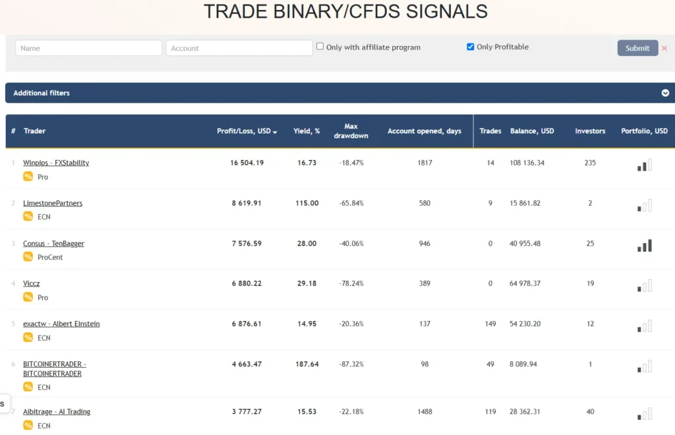The width and height of the screenshot is (675, 435).
Task: Sort the table by the Yield % header
Action: 307,131
